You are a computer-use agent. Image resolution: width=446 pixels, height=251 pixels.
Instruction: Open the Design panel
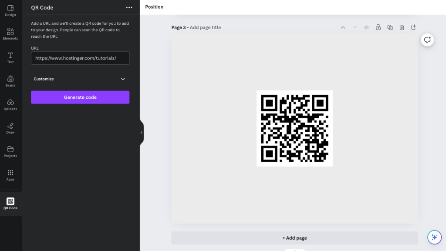pyautogui.click(x=10, y=10)
